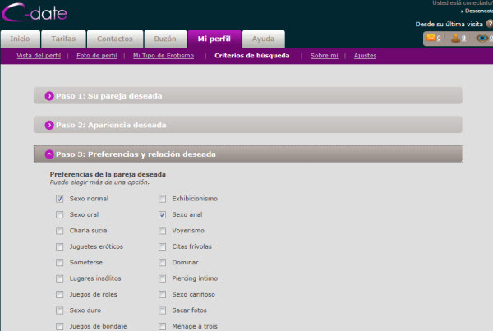The width and height of the screenshot is (493, 331).
Task: Open the profile views eye icon
Action: pyautogui.click(x=482, y=39)
